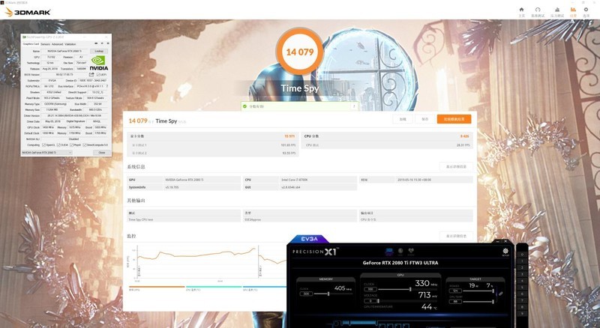Switch to the Sensors tab in GPU-Z
Image resolution: width=600 pixels, height=328 pixels.
click(46, 44)
